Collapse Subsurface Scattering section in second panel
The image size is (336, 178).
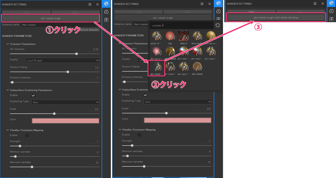120,89
